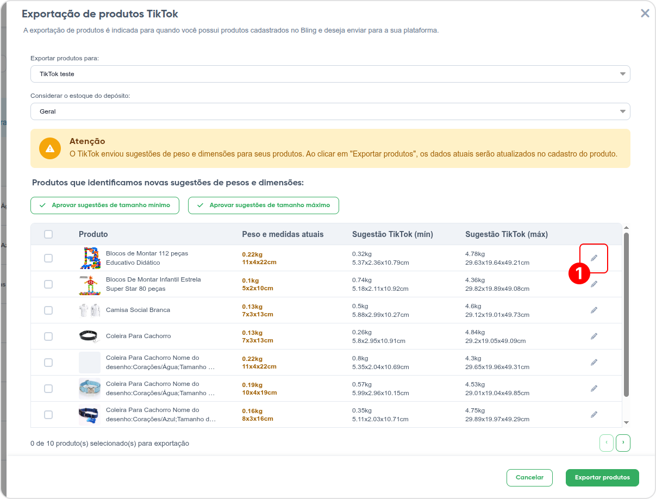Click the product table vertical scrollbar
The image size is (656, 499).
(x=626, y=315)
